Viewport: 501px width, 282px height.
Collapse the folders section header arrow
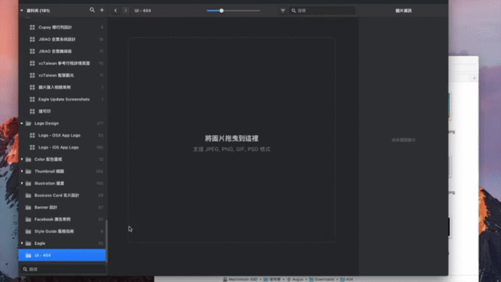22,10
